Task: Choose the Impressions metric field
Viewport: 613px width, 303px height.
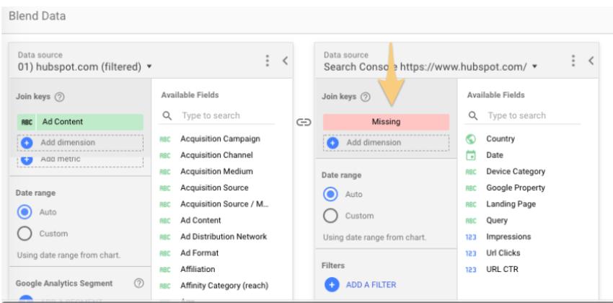Action: 508,237
